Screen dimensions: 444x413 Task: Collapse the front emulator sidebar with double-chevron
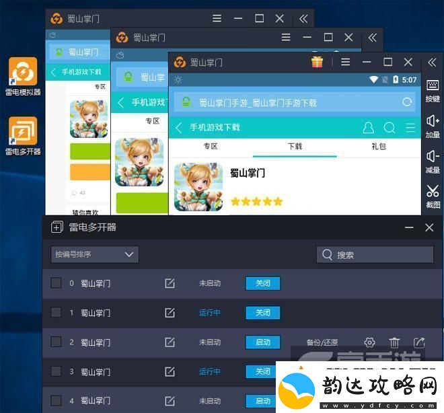coord(432,63)
